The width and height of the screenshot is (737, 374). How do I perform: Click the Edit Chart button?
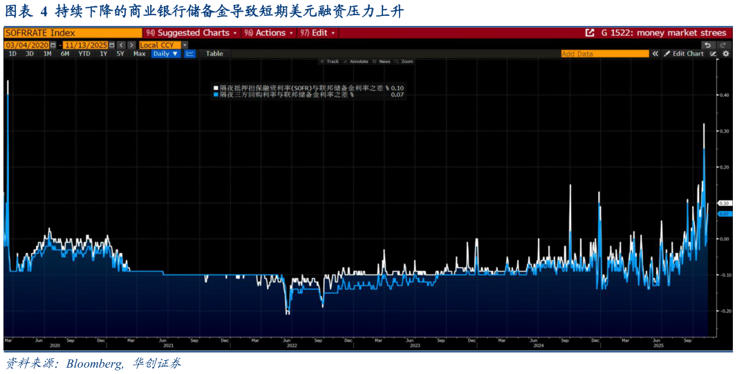pyautogui.click(x=687, y=54)
